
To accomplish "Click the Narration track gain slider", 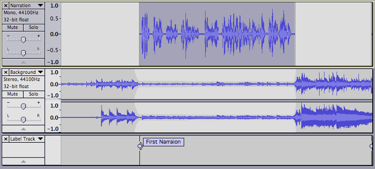I will (x=23, y=40).
